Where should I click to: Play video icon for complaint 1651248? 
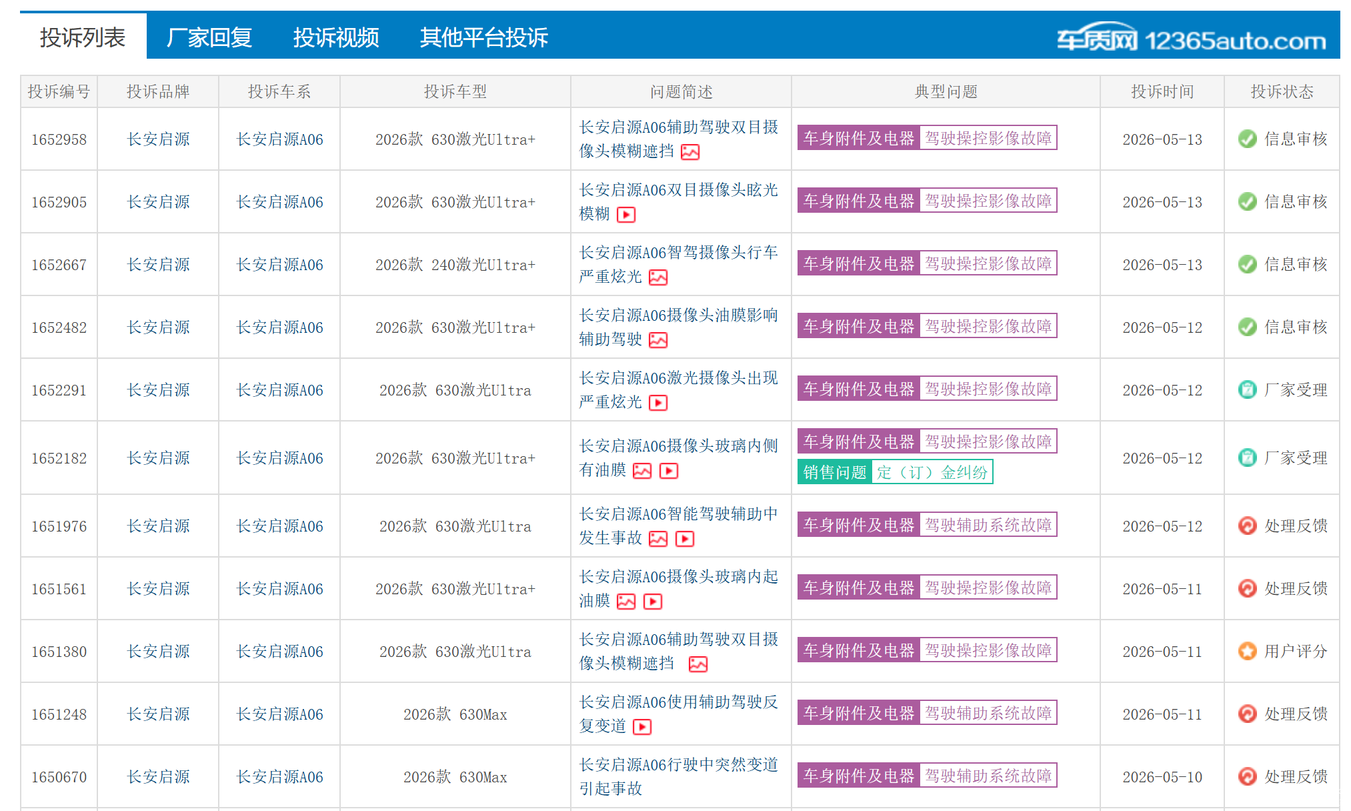(642, 727)
